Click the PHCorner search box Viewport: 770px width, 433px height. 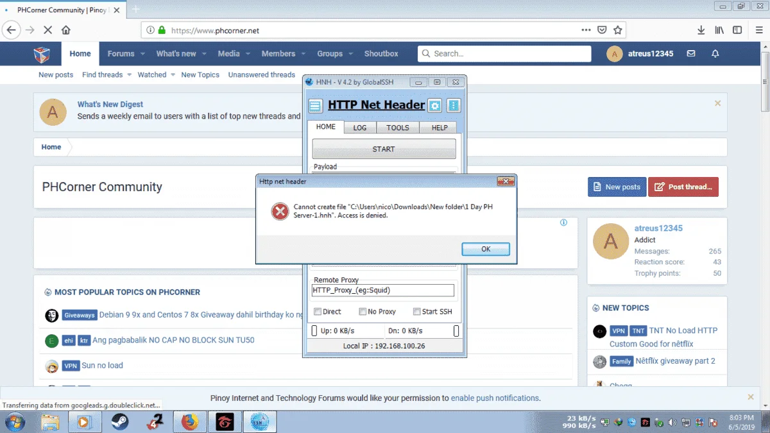tap(504, 54)
